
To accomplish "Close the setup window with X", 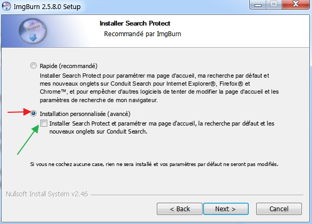I will click(x=296, y=4).
